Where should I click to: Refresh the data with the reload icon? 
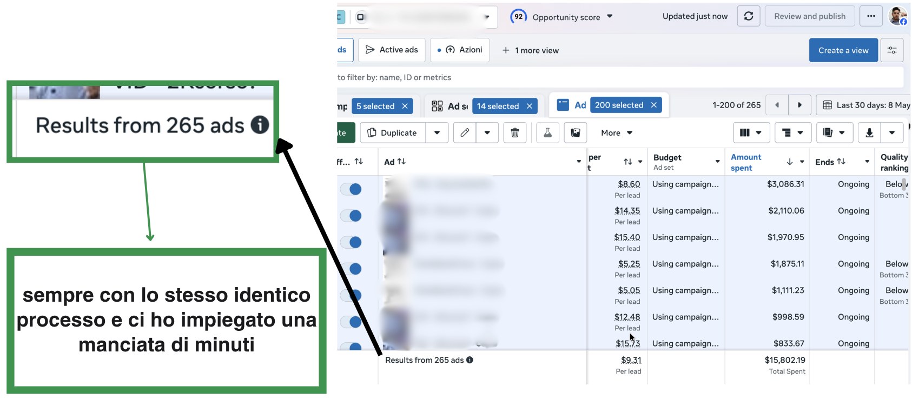(x=749, y=16)
